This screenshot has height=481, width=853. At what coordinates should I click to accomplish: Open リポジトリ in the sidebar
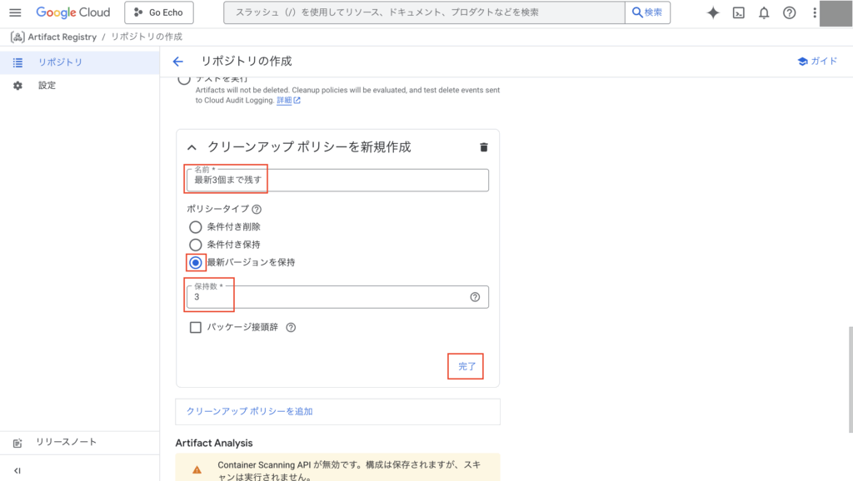[x=60, y=62]
